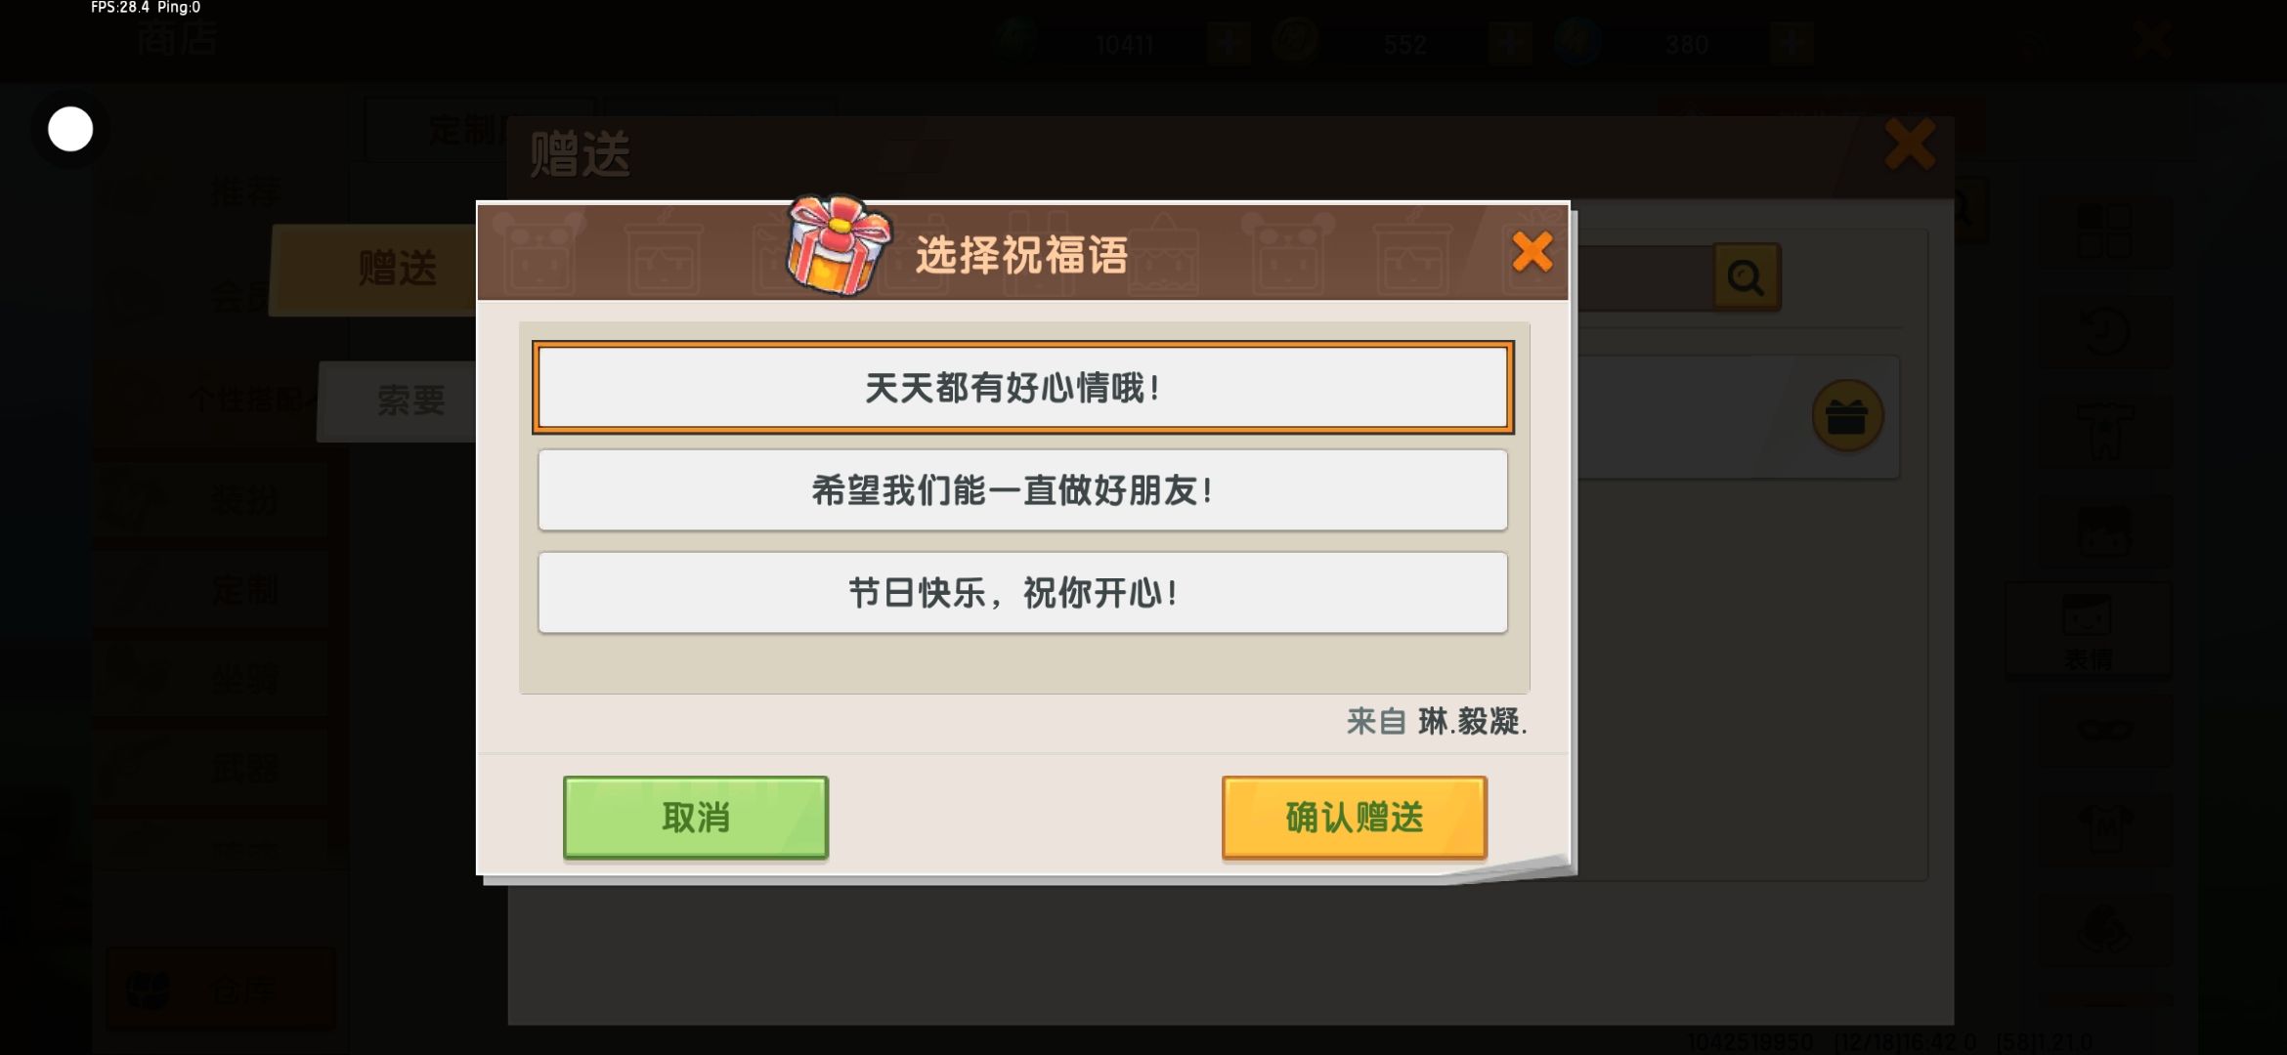This screenshot has width=2287, height=1055.
Task: Click the round gift icon beside friend entry
Action: click(1846, 416)
